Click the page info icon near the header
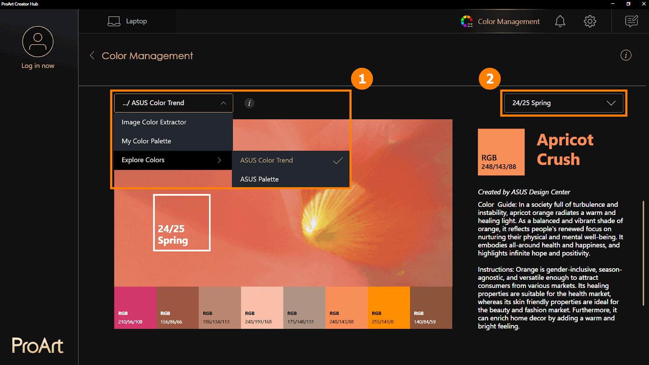Image resolution: width=649 pixels, height=365 pixels. 626,55
